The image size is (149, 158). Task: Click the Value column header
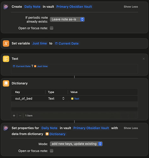point(74,92)
